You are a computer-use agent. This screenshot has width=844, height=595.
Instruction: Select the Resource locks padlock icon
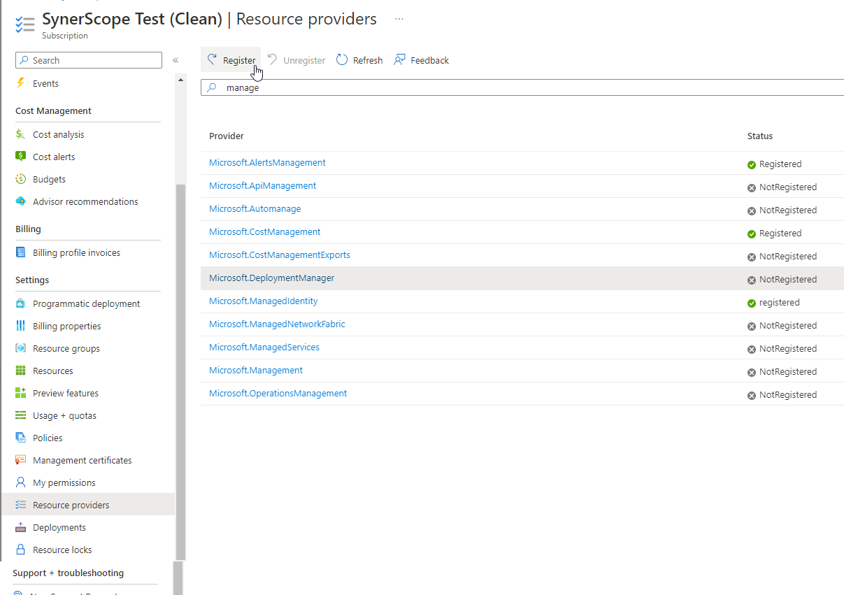(x=22, y=549)
